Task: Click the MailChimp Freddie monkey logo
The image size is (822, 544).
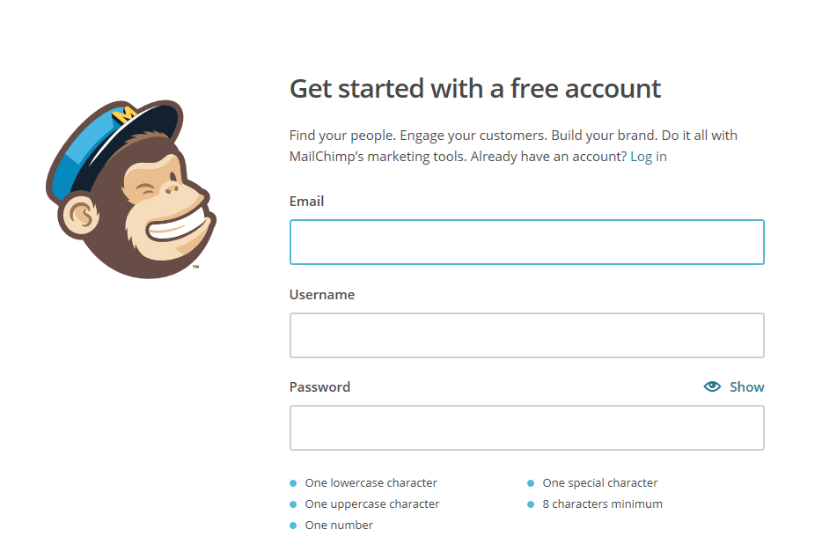Action: tap(130, 189)
